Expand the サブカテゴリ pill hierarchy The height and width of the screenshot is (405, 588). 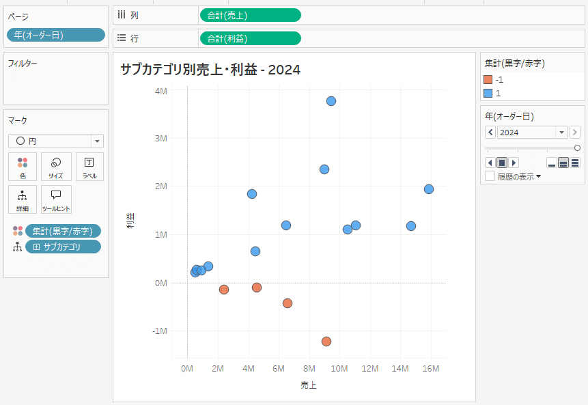[36, 247]
